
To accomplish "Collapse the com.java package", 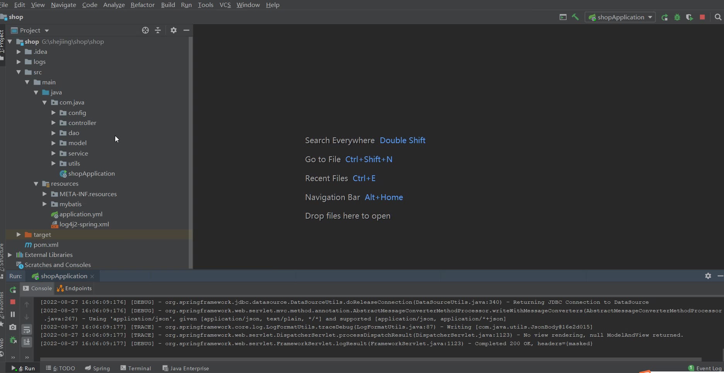I will coord(44,103).
